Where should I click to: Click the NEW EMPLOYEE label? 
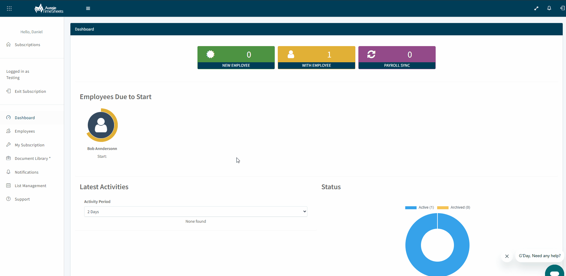coord(236,65)
